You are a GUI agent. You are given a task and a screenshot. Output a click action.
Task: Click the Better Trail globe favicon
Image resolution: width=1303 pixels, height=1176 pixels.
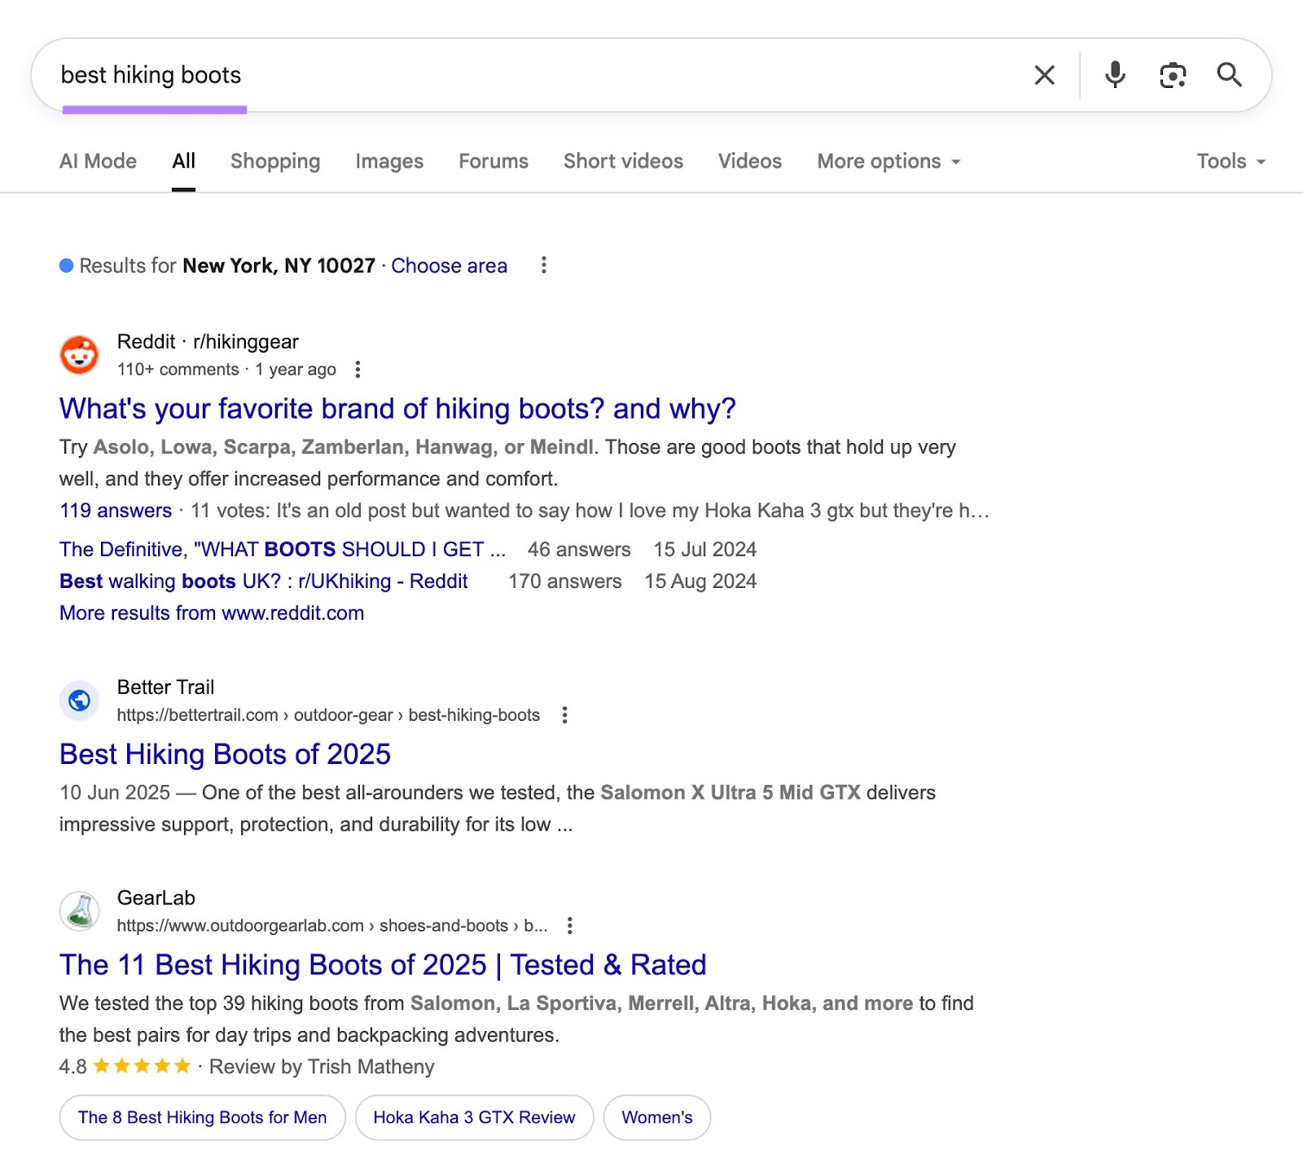(78, 700)
